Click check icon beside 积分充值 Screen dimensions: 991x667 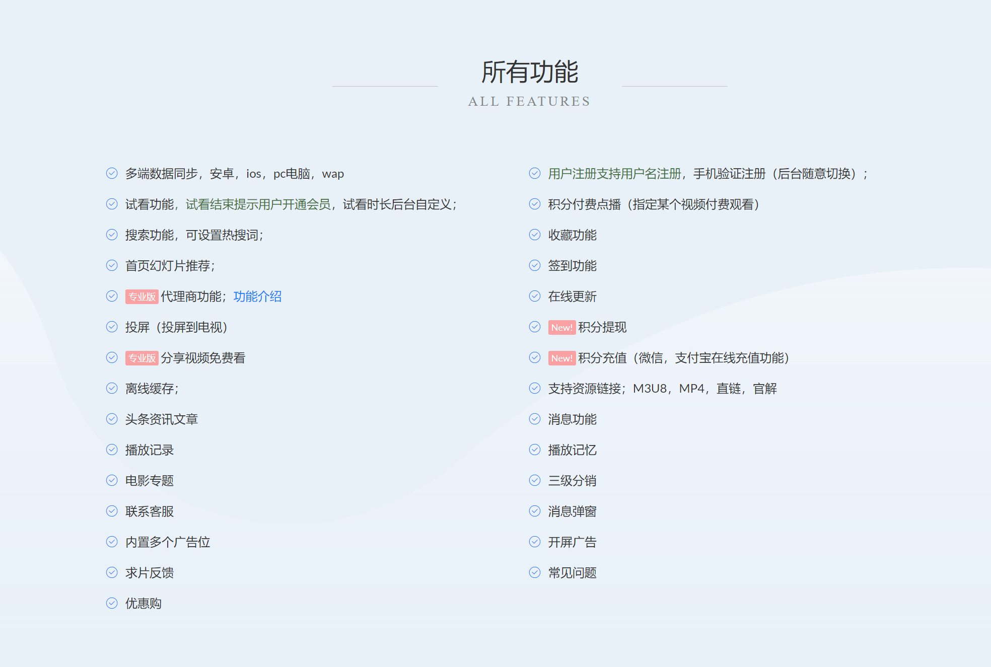pos(535,358)
